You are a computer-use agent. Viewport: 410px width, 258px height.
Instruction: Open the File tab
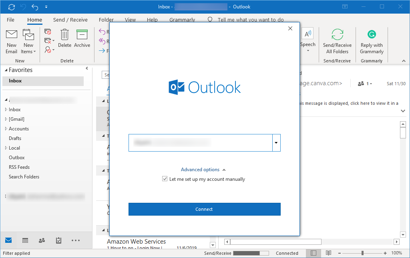tap(10, 20)
